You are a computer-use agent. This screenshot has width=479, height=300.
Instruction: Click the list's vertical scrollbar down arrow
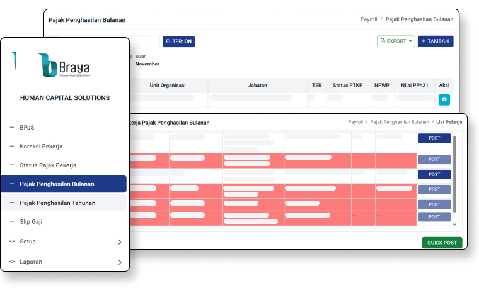[x=454, y=224]
